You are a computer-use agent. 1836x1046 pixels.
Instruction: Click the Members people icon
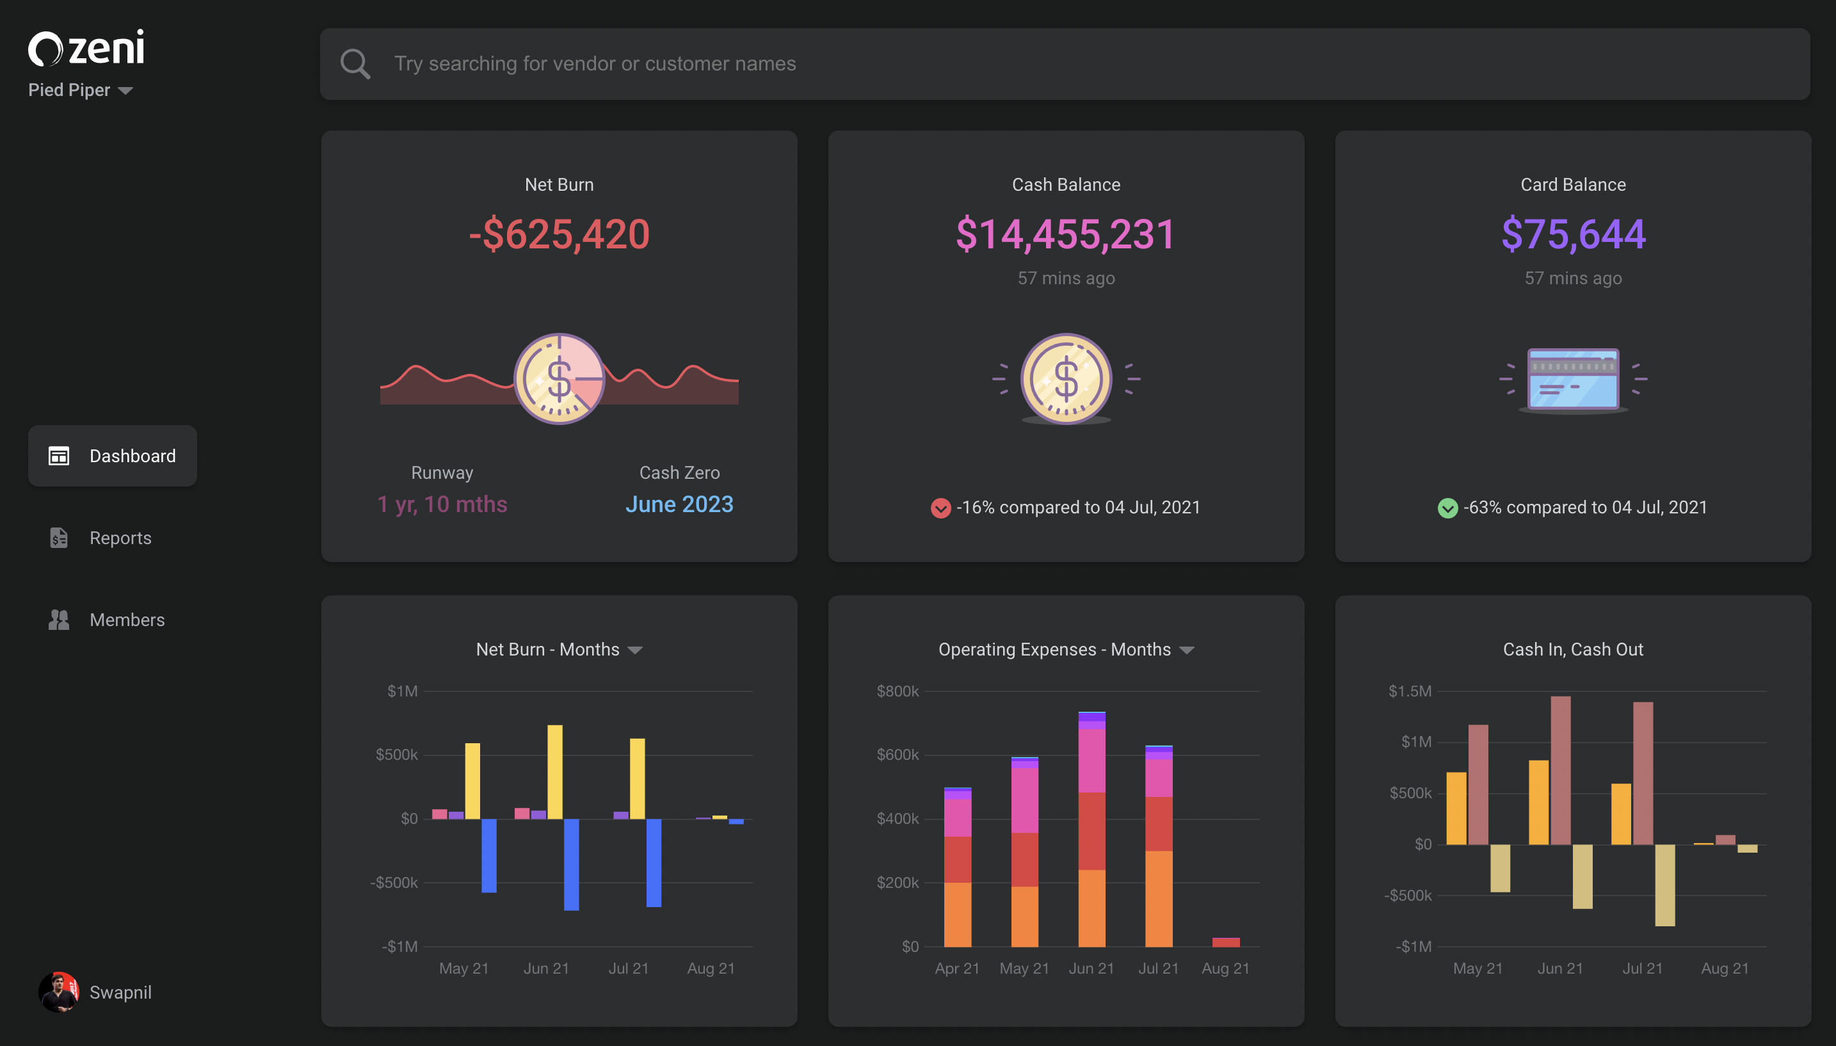tap(59, 620)
